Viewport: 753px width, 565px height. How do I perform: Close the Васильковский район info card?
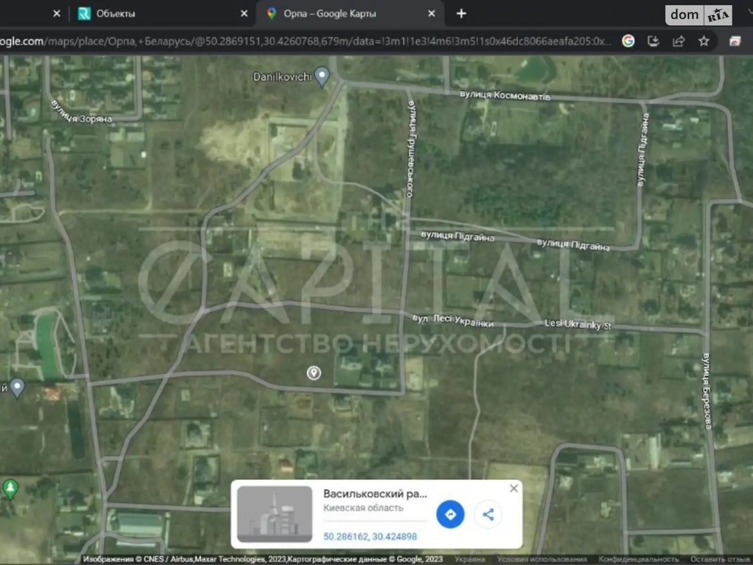click(x=514, y=488)
